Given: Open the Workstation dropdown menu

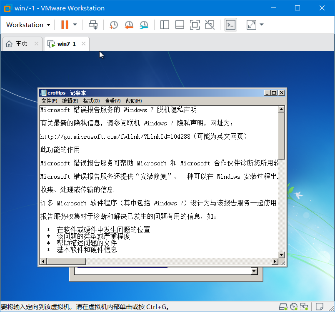Looking at the screenshot, I should 28,25.
